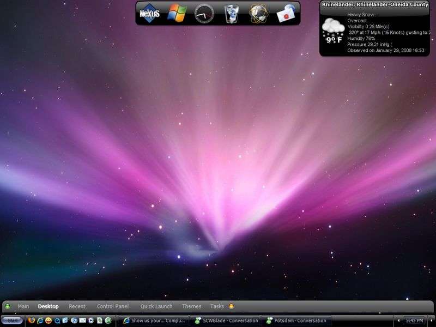This screenshot has width=436, height=327.
Task: Click the 5:43 PM system clock
Action: click(x=414, y=320)
